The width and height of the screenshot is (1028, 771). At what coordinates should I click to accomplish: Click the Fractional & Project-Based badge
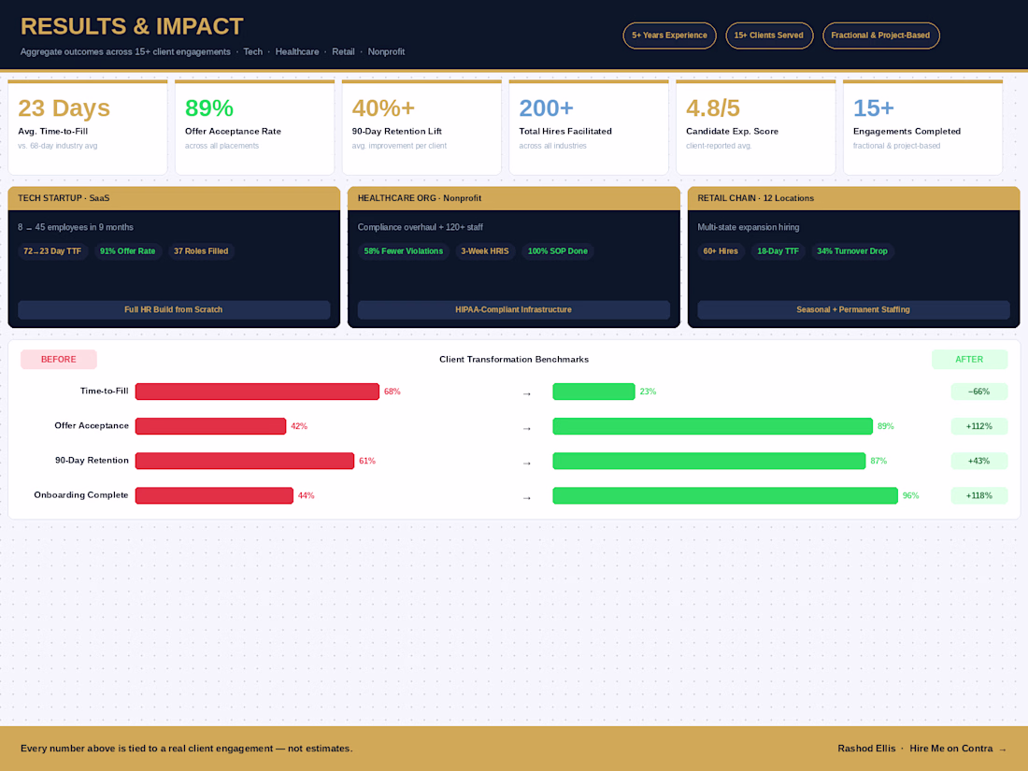[x=880, y=36]
